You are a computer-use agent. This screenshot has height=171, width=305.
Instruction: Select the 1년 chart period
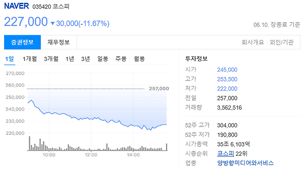[70, 59]
